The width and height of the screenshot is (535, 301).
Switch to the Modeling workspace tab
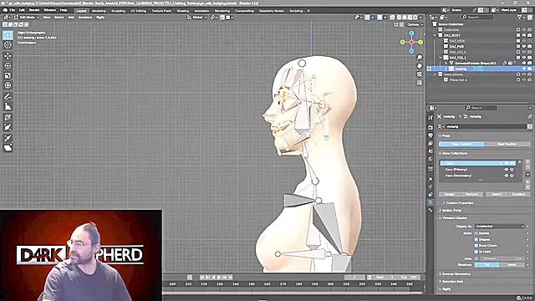pyautogui.click(x=99, y=11)
